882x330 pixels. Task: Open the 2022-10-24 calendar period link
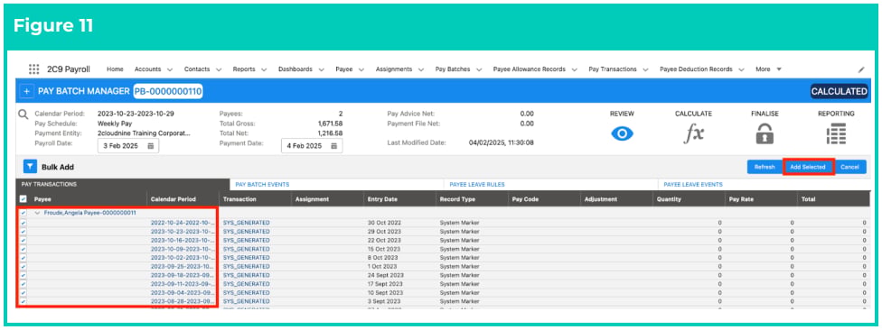[183, 223]
